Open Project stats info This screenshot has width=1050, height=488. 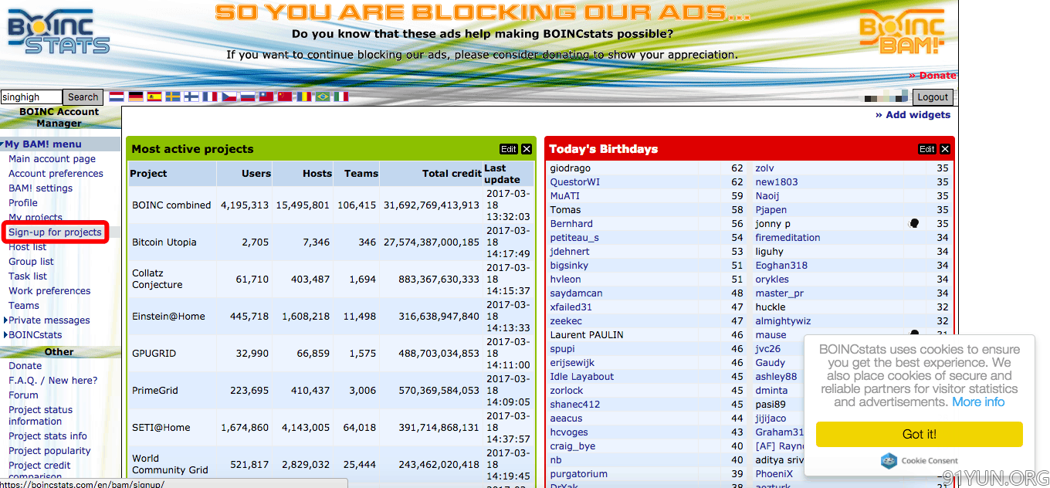48,436
